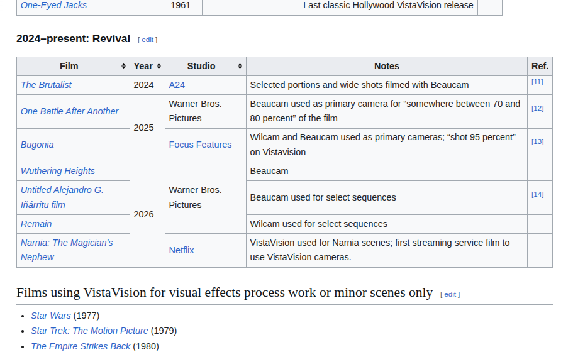Follow reference [11] citation
Viewport: 573px width, 352px height.
(x=537, y=82)
